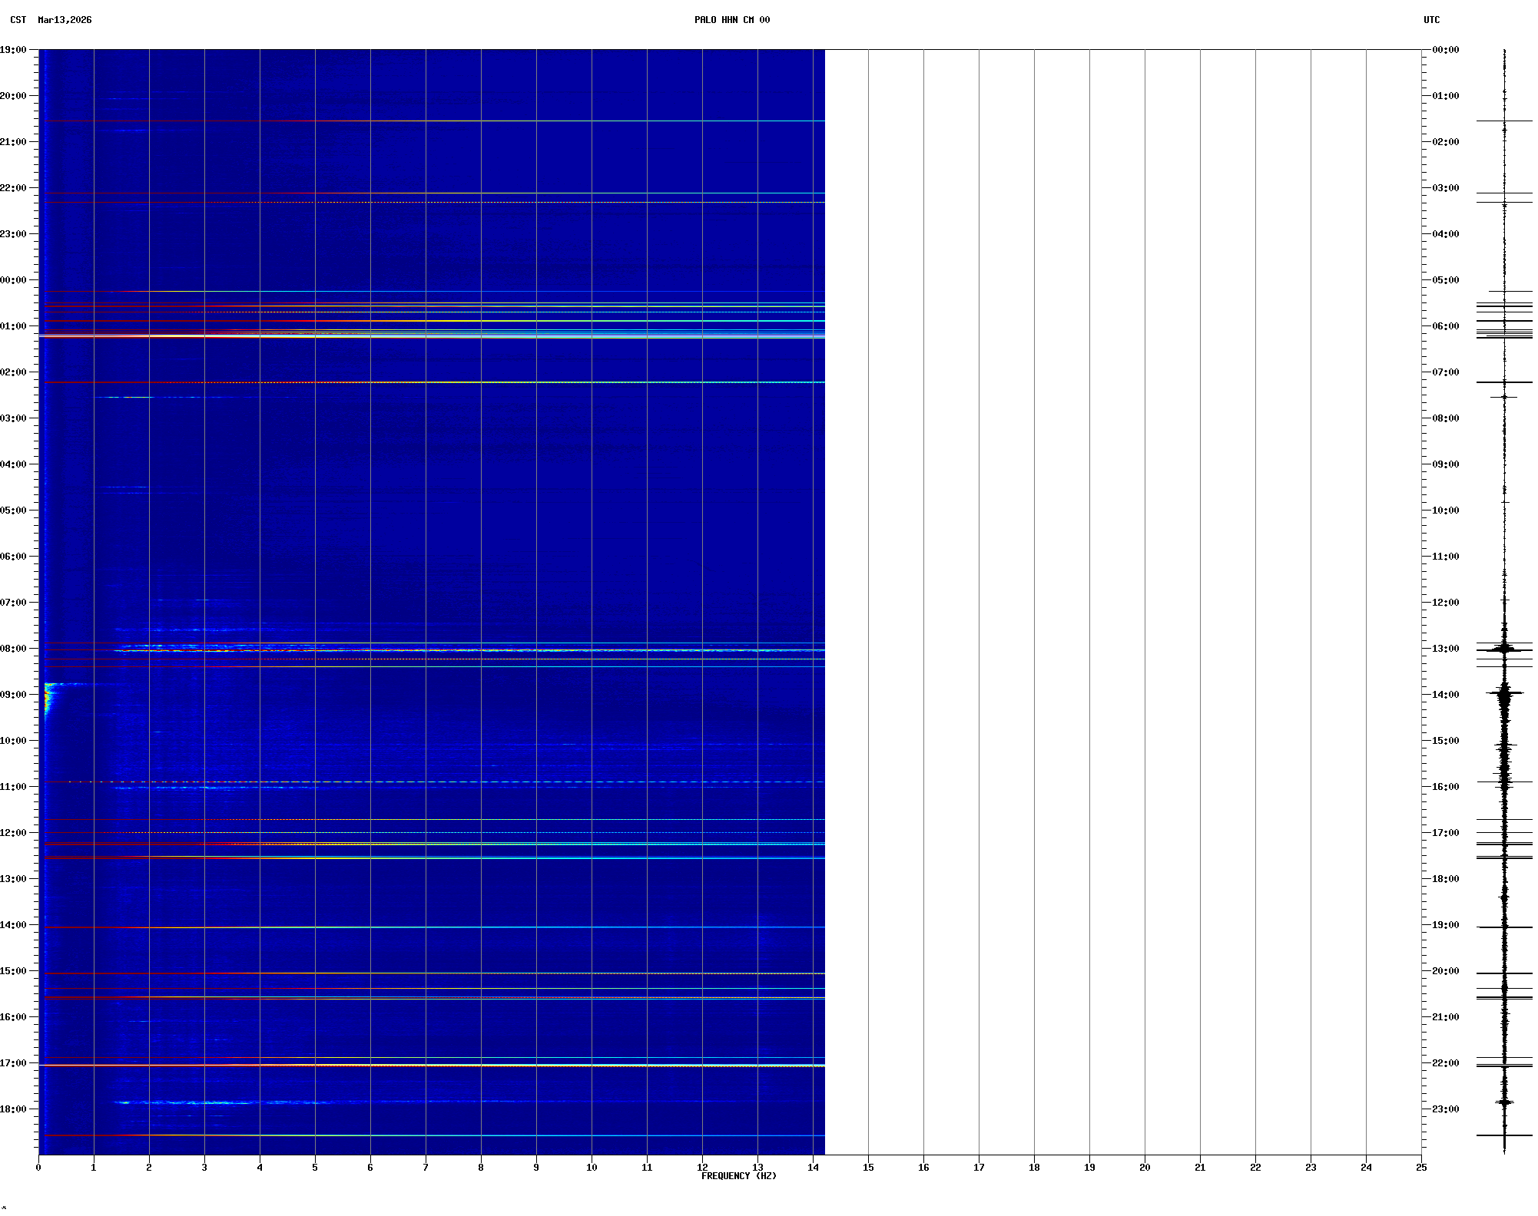1538x1216 pixels.
Task: Click the 06:00 UTC time tick label
Action: [x=1445, y=326]
